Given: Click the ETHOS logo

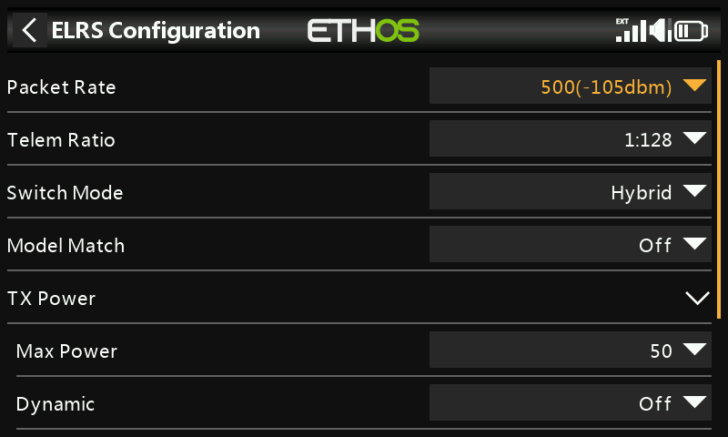Looking at the screenshot, I should (363, 31).
